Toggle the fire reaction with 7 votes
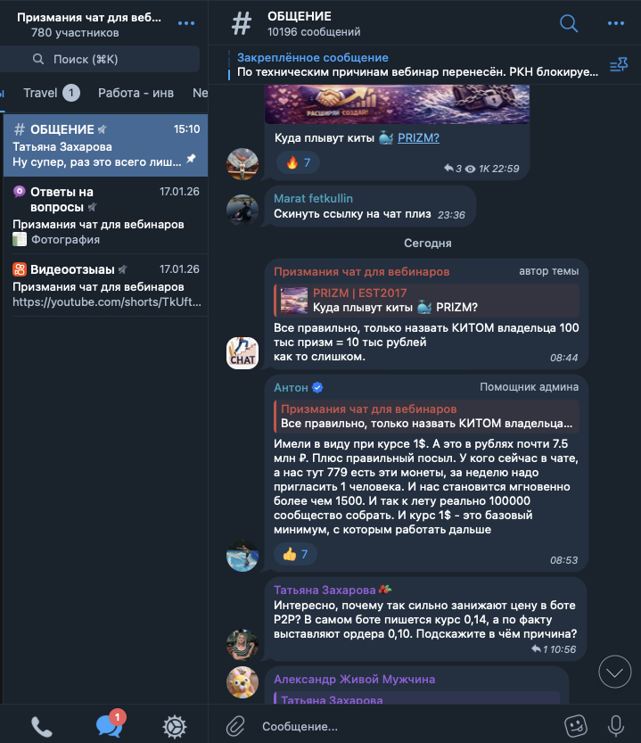 (x=298, y=163)
